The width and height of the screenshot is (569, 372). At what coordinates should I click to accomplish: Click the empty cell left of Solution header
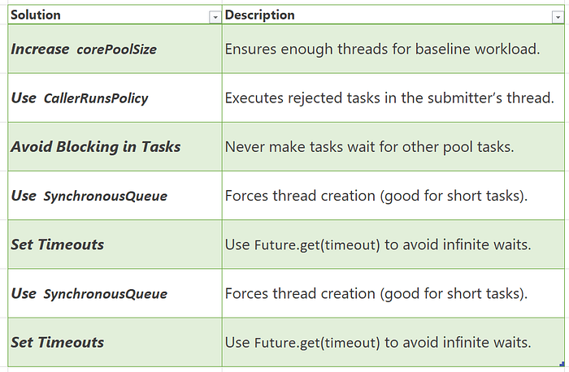(x=3, y=15)
